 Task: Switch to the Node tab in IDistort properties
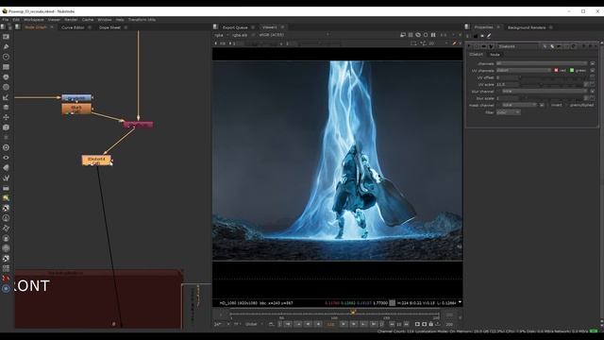coord(495,55)
